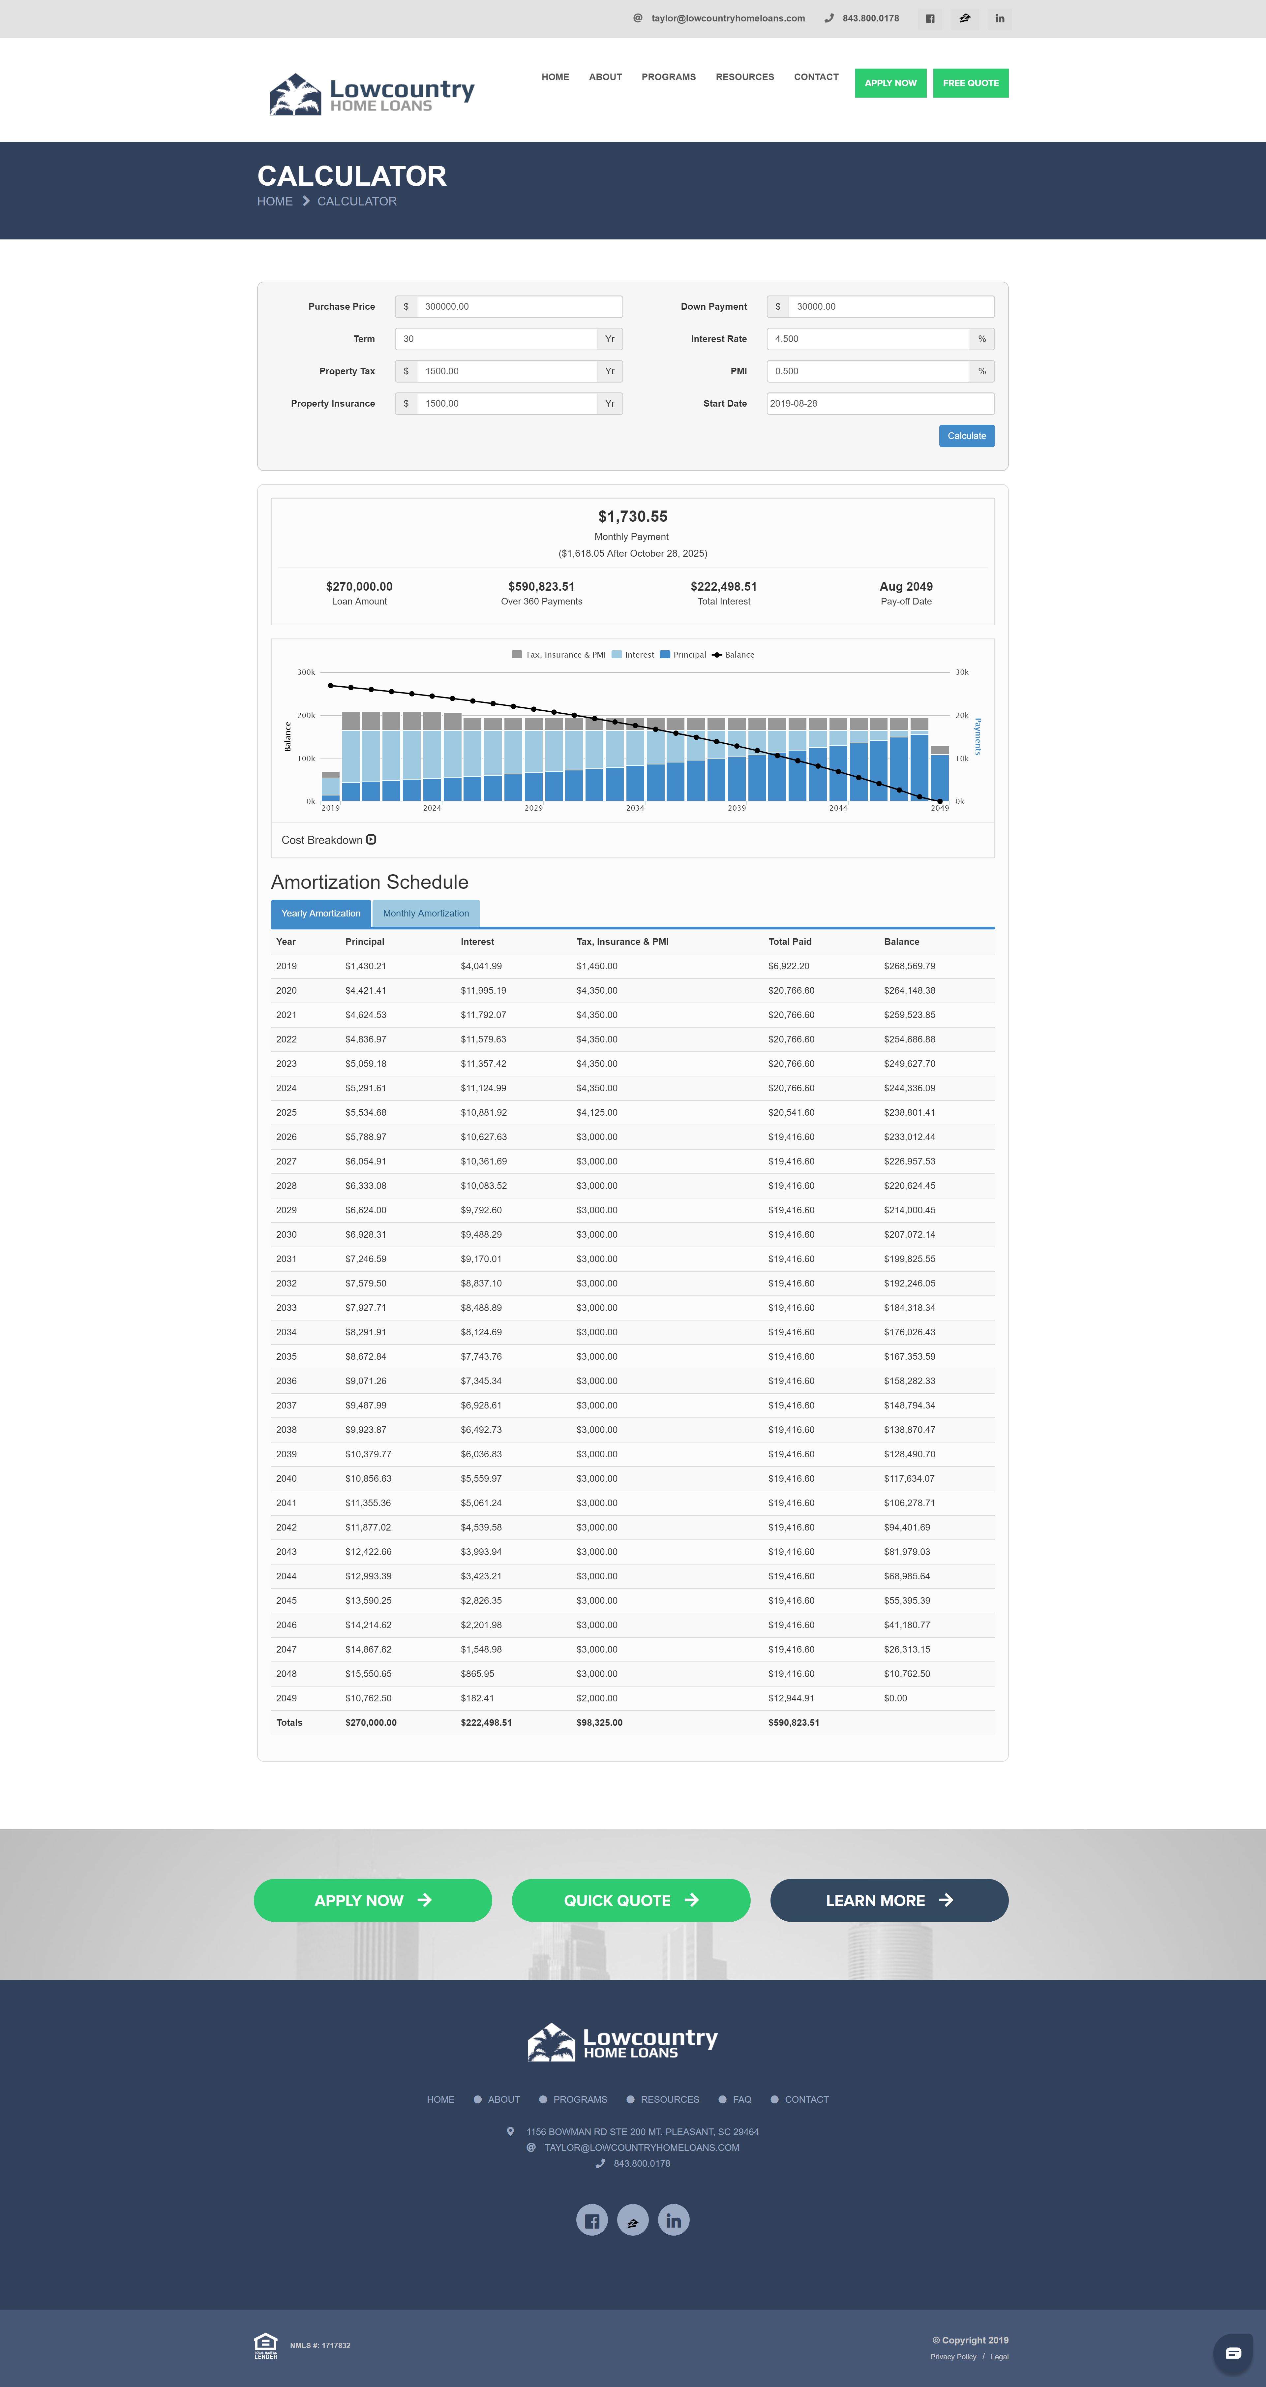Expand the Cost Breakdown section
This screenshot has width=1266, height=2387.
pos(329,840)
